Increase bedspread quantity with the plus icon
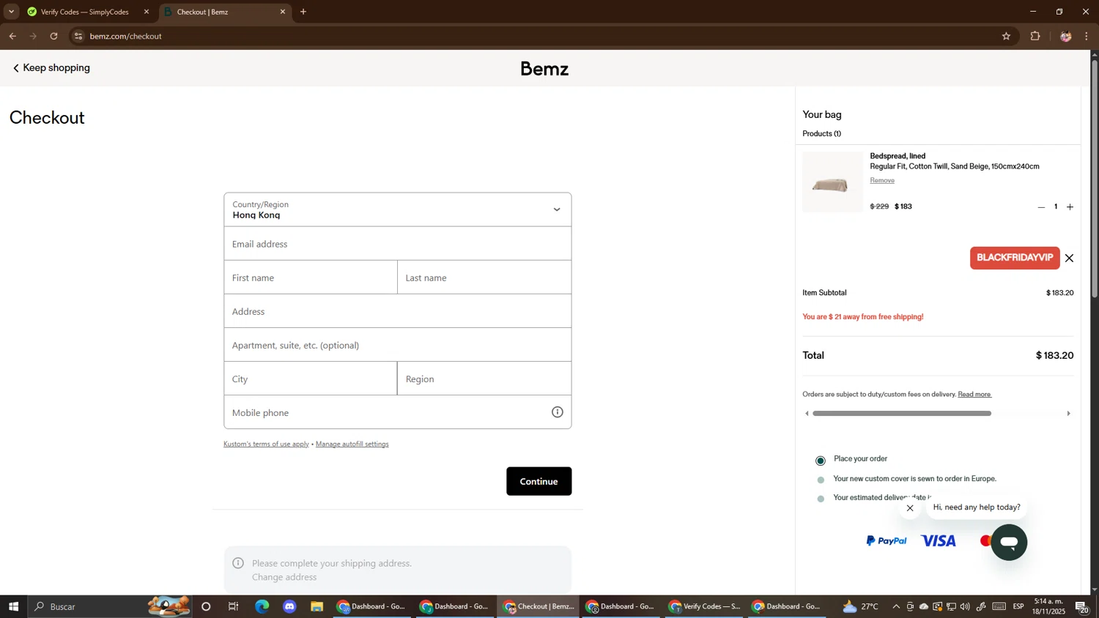Screen dimensions: 1099x618 click(1070, 207)
